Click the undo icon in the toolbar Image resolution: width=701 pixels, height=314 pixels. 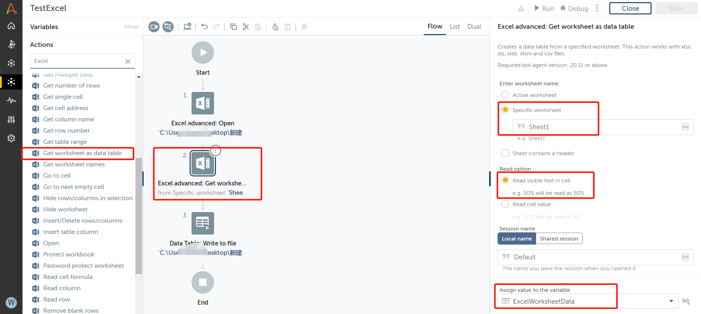[204, 27]
